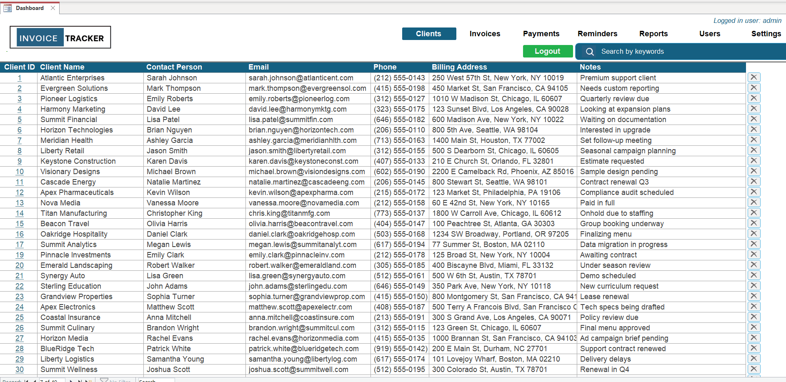Open client ID 12 link
This screenshot has width=786, height=382.
[x=20, y=192]
